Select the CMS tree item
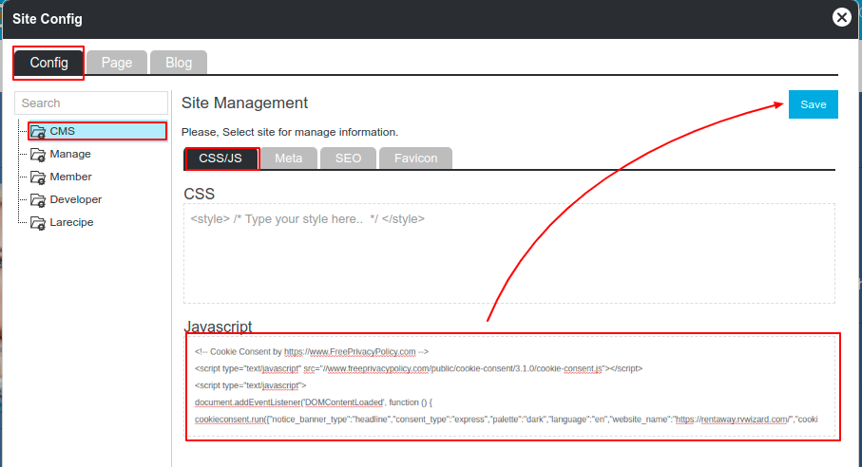The image size is (862, 467). pyautogui.click(x=98, y=131)
